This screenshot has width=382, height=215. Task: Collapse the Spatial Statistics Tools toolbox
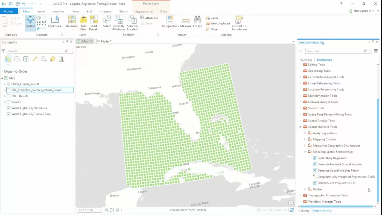[x=300, y=127]
